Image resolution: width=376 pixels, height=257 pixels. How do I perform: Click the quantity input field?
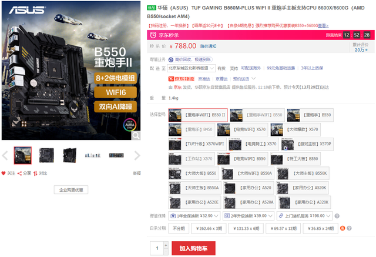[157, 248]
